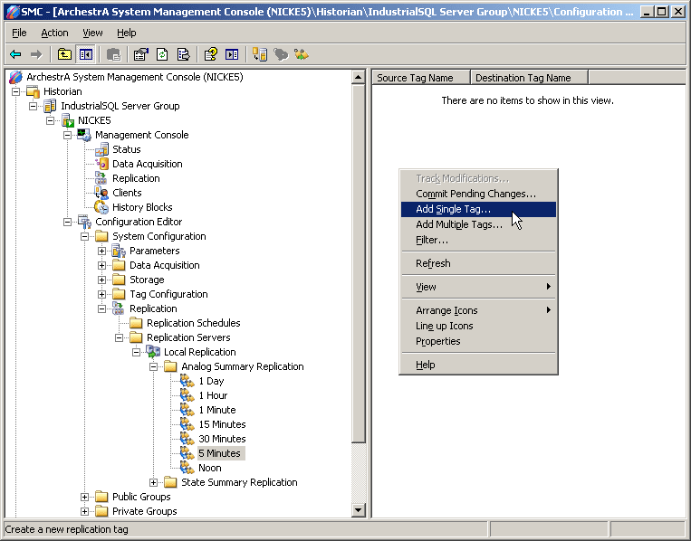Viewport: 691px width, 541px height.
Task: Click the Historian node icon
Action: tap(33, 91)
